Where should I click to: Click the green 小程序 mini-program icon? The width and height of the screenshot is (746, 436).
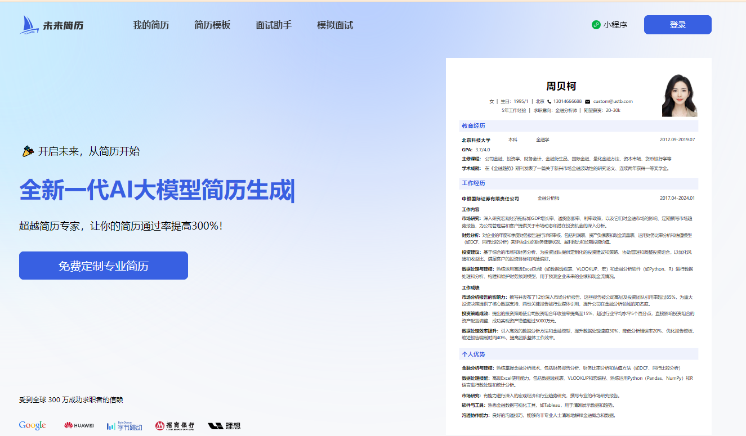click(596, 25)
